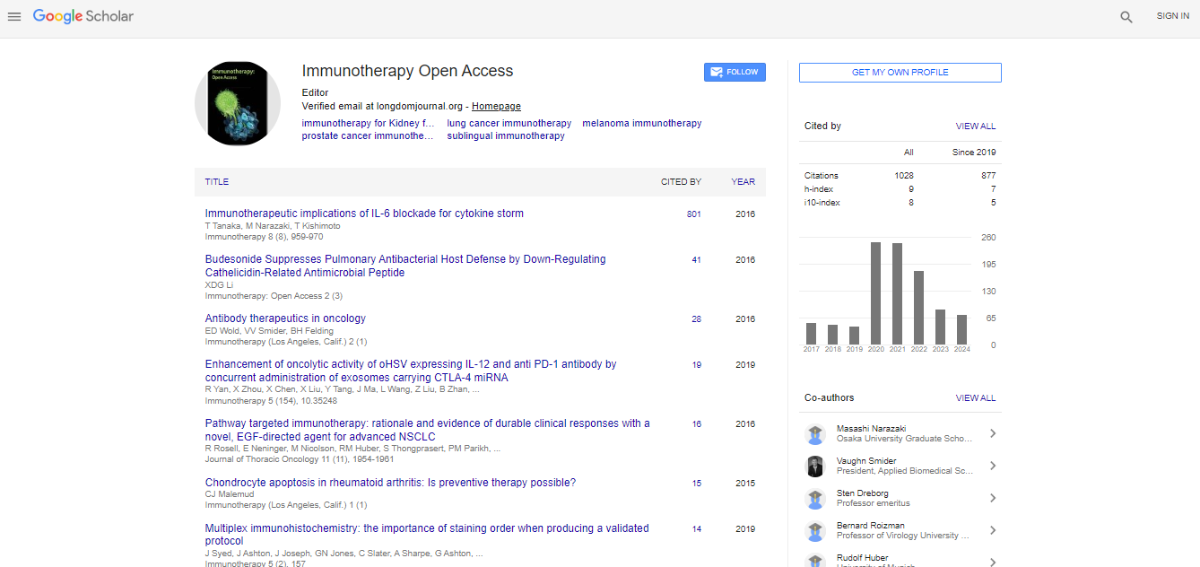Open the journal Homepage link
This screenshot has height=567, width=1200.
tap(496, 107)
